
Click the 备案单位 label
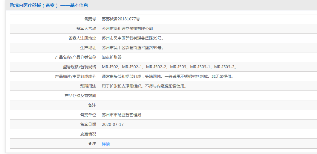pyautogui.click(x=88, y=115)
